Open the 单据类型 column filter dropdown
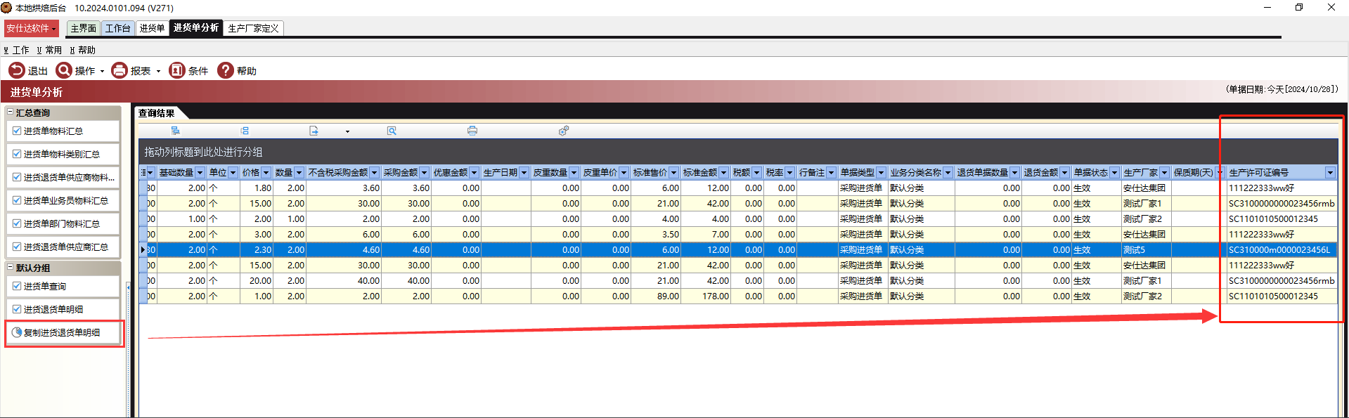Screen dimensions: 1349x418 coord(881,173)
